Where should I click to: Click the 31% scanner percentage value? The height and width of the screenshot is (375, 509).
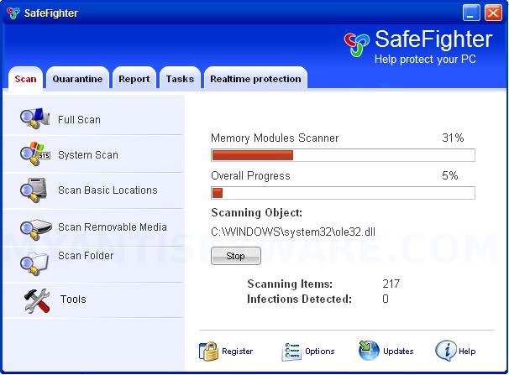pos(453,138)
